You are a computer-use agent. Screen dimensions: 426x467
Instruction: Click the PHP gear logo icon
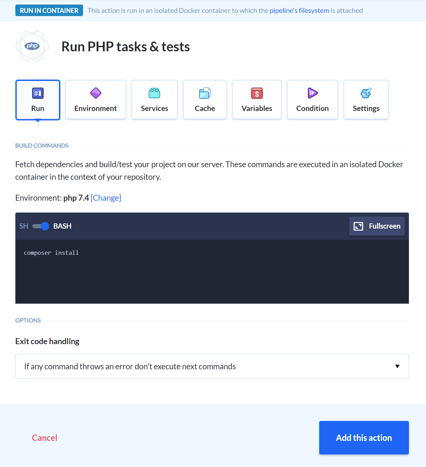pos(32,46)
